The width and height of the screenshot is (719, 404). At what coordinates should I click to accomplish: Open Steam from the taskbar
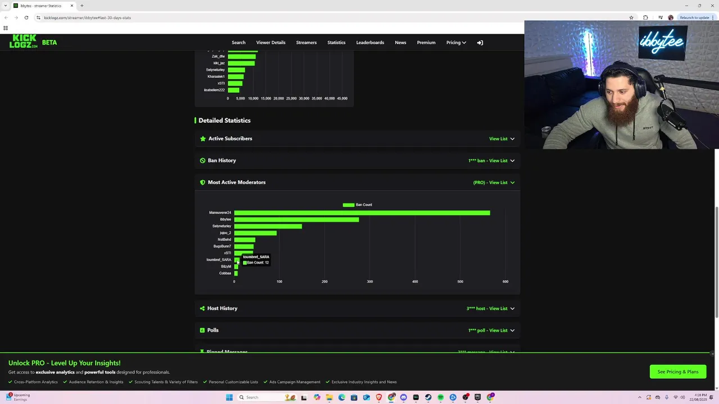pos(428,397)
